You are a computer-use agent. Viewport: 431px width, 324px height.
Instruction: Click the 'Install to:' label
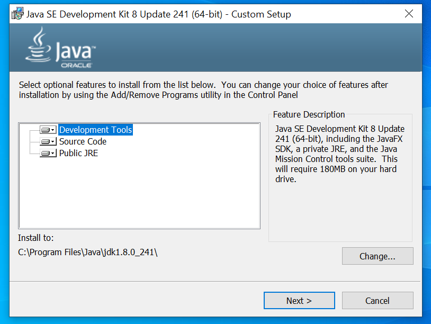35,238
